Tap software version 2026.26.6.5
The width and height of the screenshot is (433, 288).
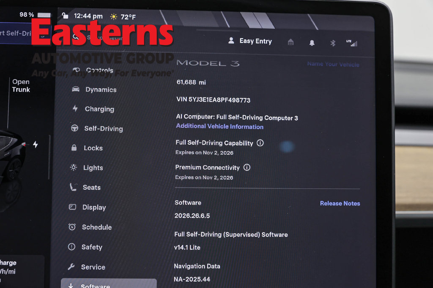[192, 215]
